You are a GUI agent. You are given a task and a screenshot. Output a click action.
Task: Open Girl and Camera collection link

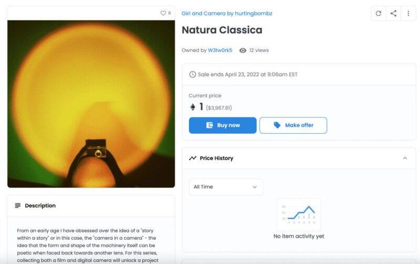coord(227,14)
